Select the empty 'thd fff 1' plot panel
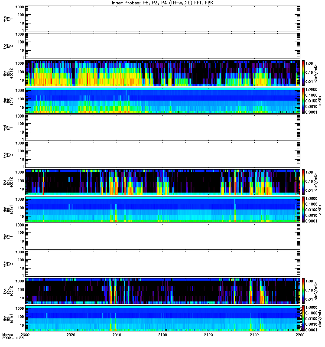The width and height of the screenshot is (325, 347). [162, 128]
